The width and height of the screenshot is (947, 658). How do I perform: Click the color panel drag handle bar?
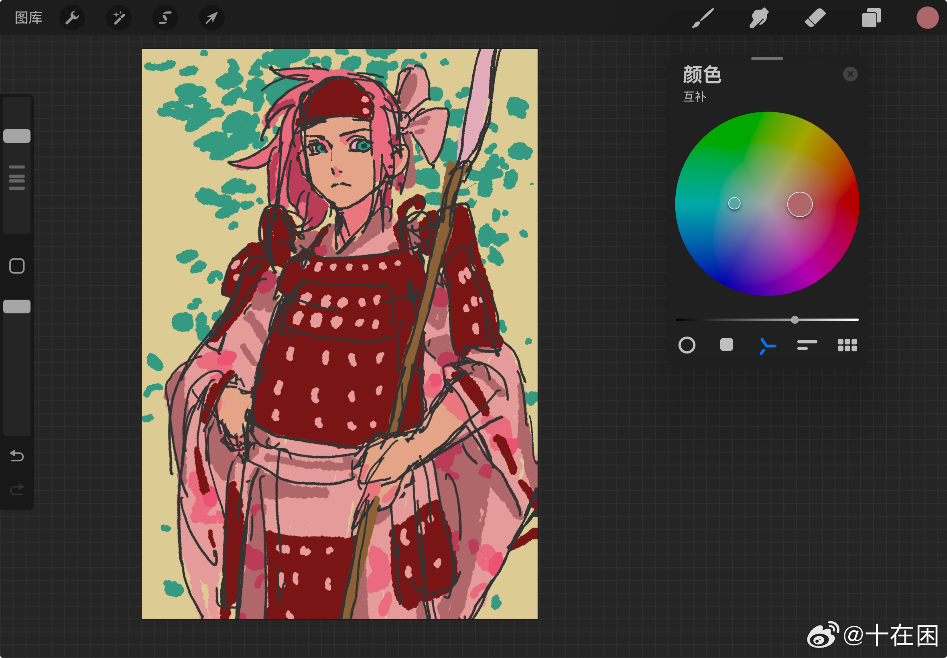coord(767,59)
